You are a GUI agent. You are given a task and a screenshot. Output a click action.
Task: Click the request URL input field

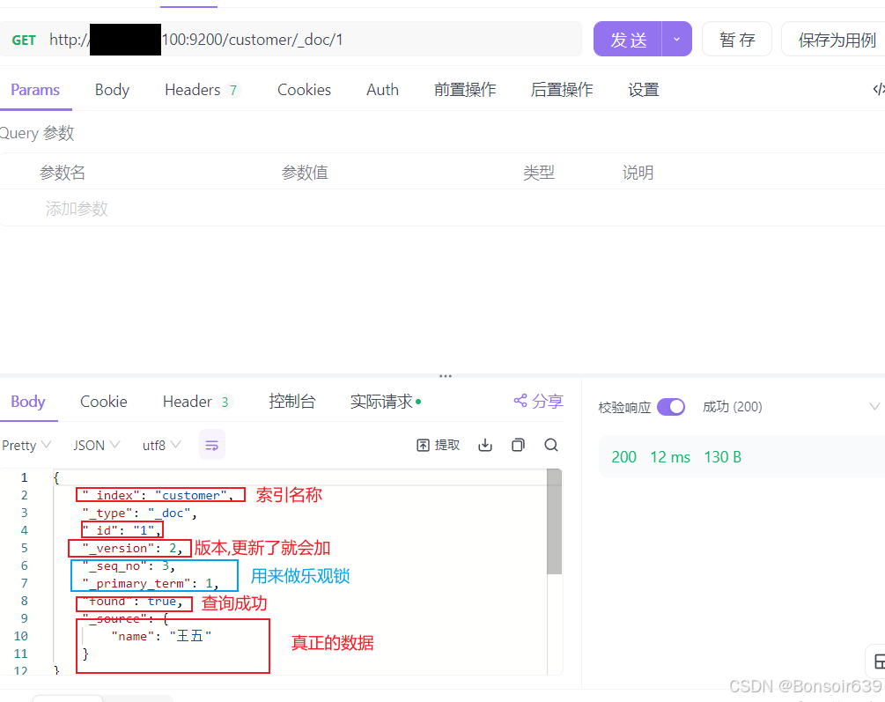[291, 40]
